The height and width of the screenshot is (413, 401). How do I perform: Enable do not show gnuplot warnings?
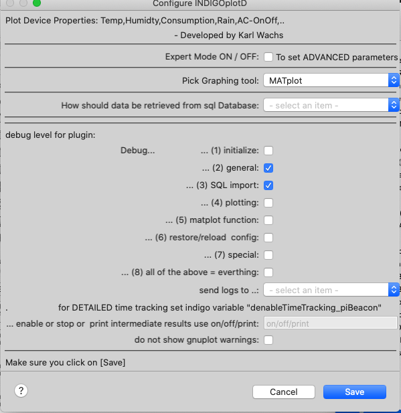point(268,340)
